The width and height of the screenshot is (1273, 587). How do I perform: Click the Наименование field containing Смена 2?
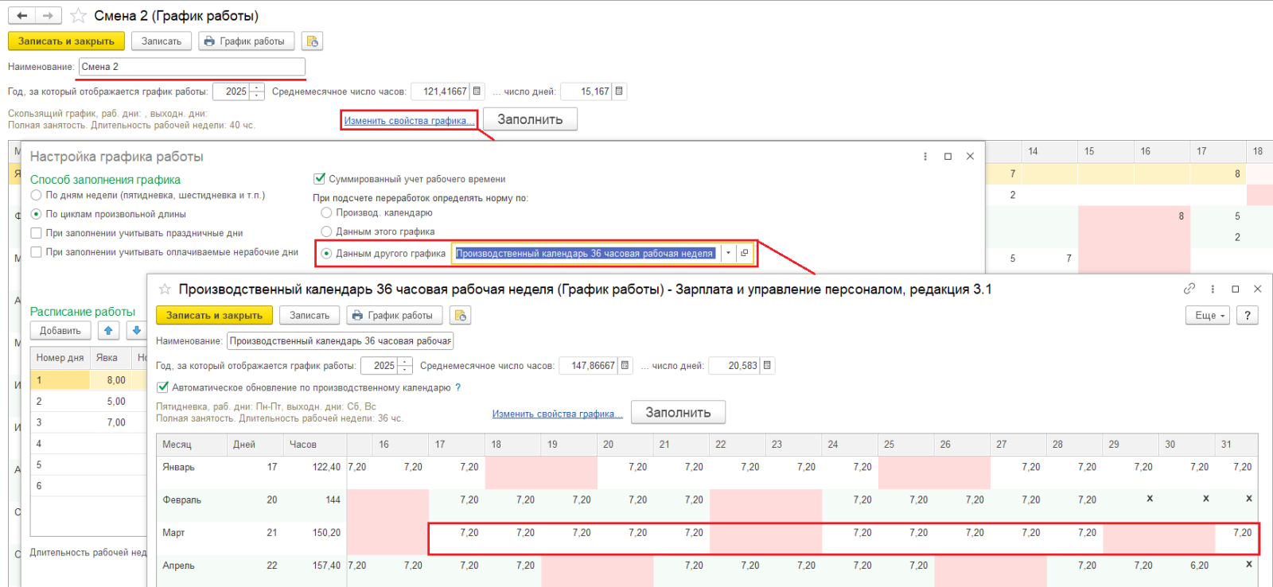pos(191,67)
